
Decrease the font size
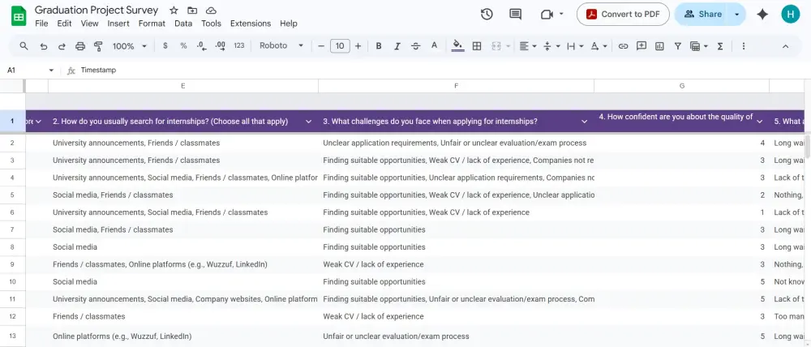coord(320,46)
